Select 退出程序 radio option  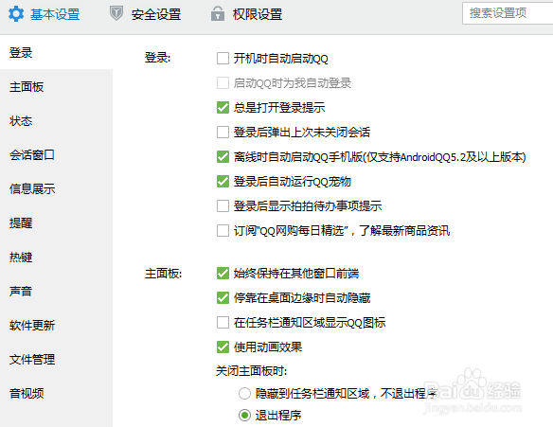tap(244, 416)
